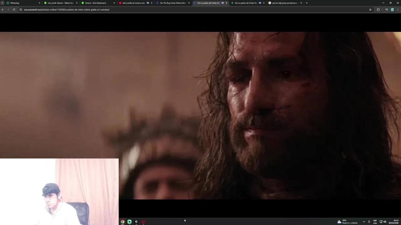Close the qué les dijo jesús tab
Image resolution: width=401 pixels, height=225 pixels.
(301, 3)
